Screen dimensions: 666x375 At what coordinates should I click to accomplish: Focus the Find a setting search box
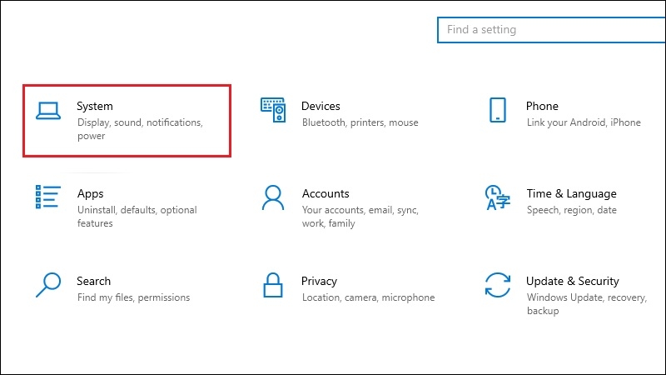tap(551, 30)
